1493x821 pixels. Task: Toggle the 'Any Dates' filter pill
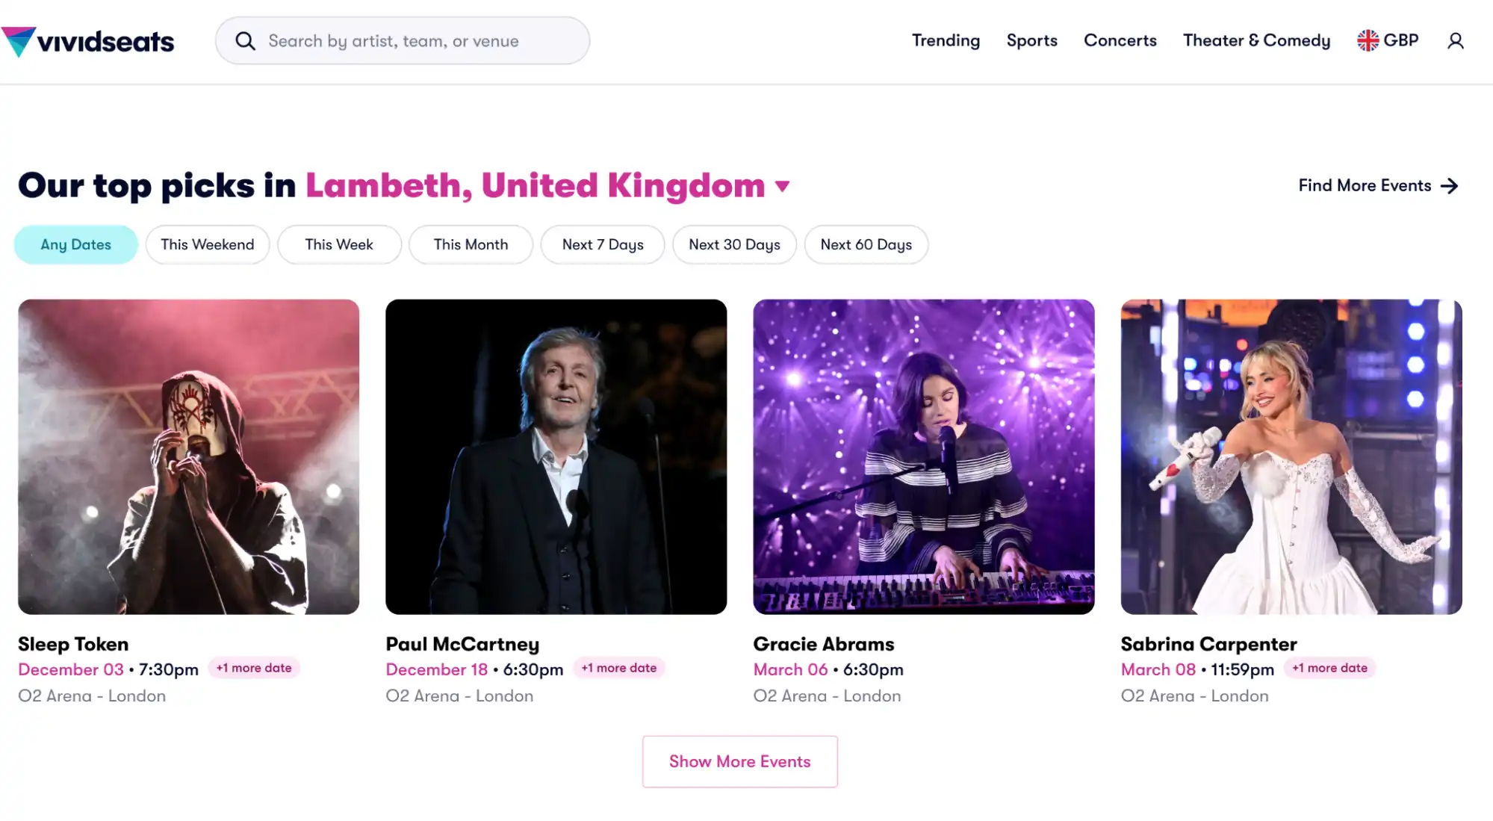[x=75, y=244]
